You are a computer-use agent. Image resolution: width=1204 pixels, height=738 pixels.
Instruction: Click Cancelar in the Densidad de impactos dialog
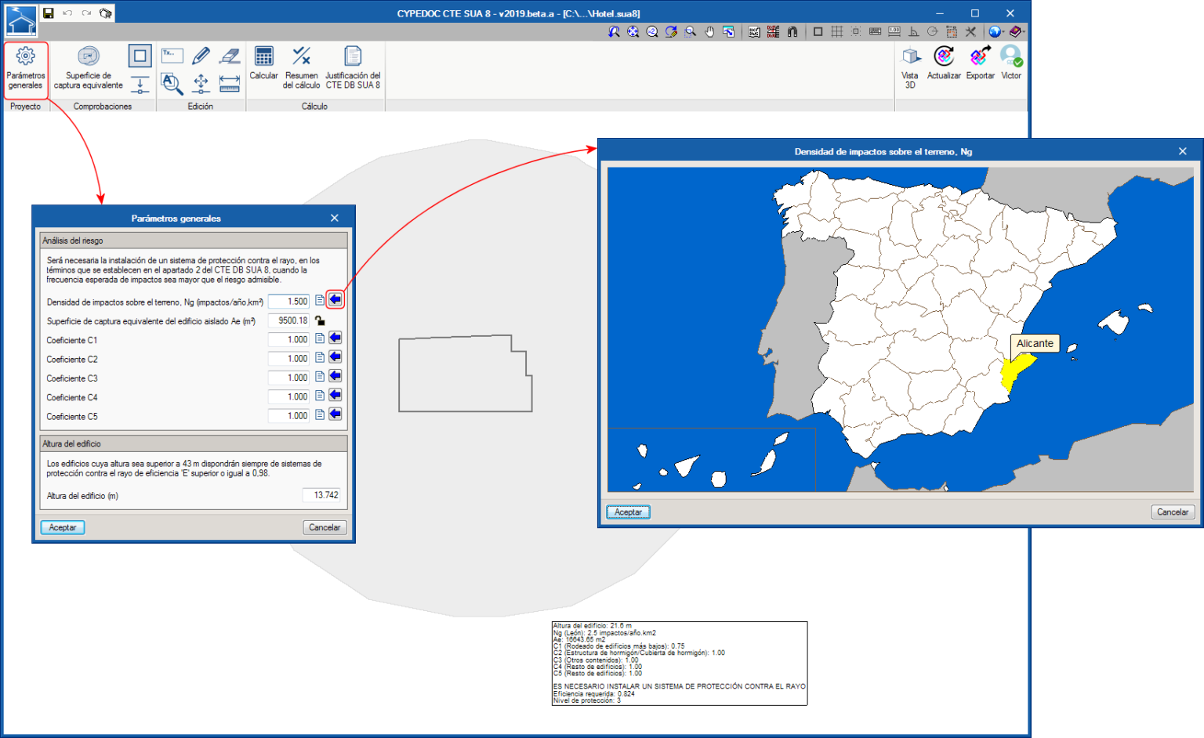(1173, 512)
